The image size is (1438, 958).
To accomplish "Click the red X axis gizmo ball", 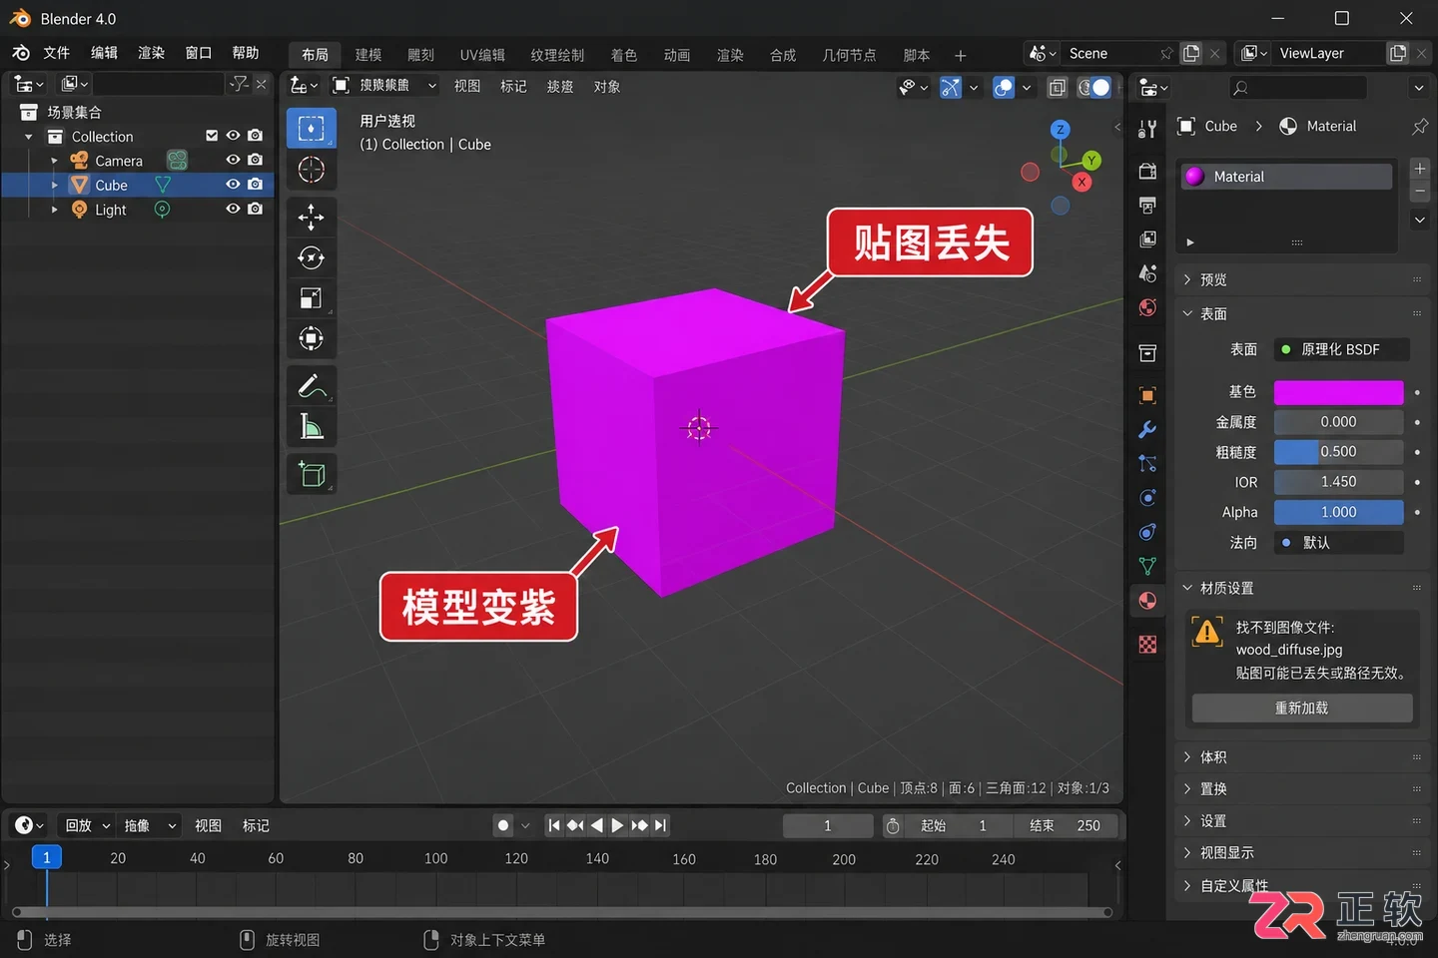I will (x=1081, y=183).
